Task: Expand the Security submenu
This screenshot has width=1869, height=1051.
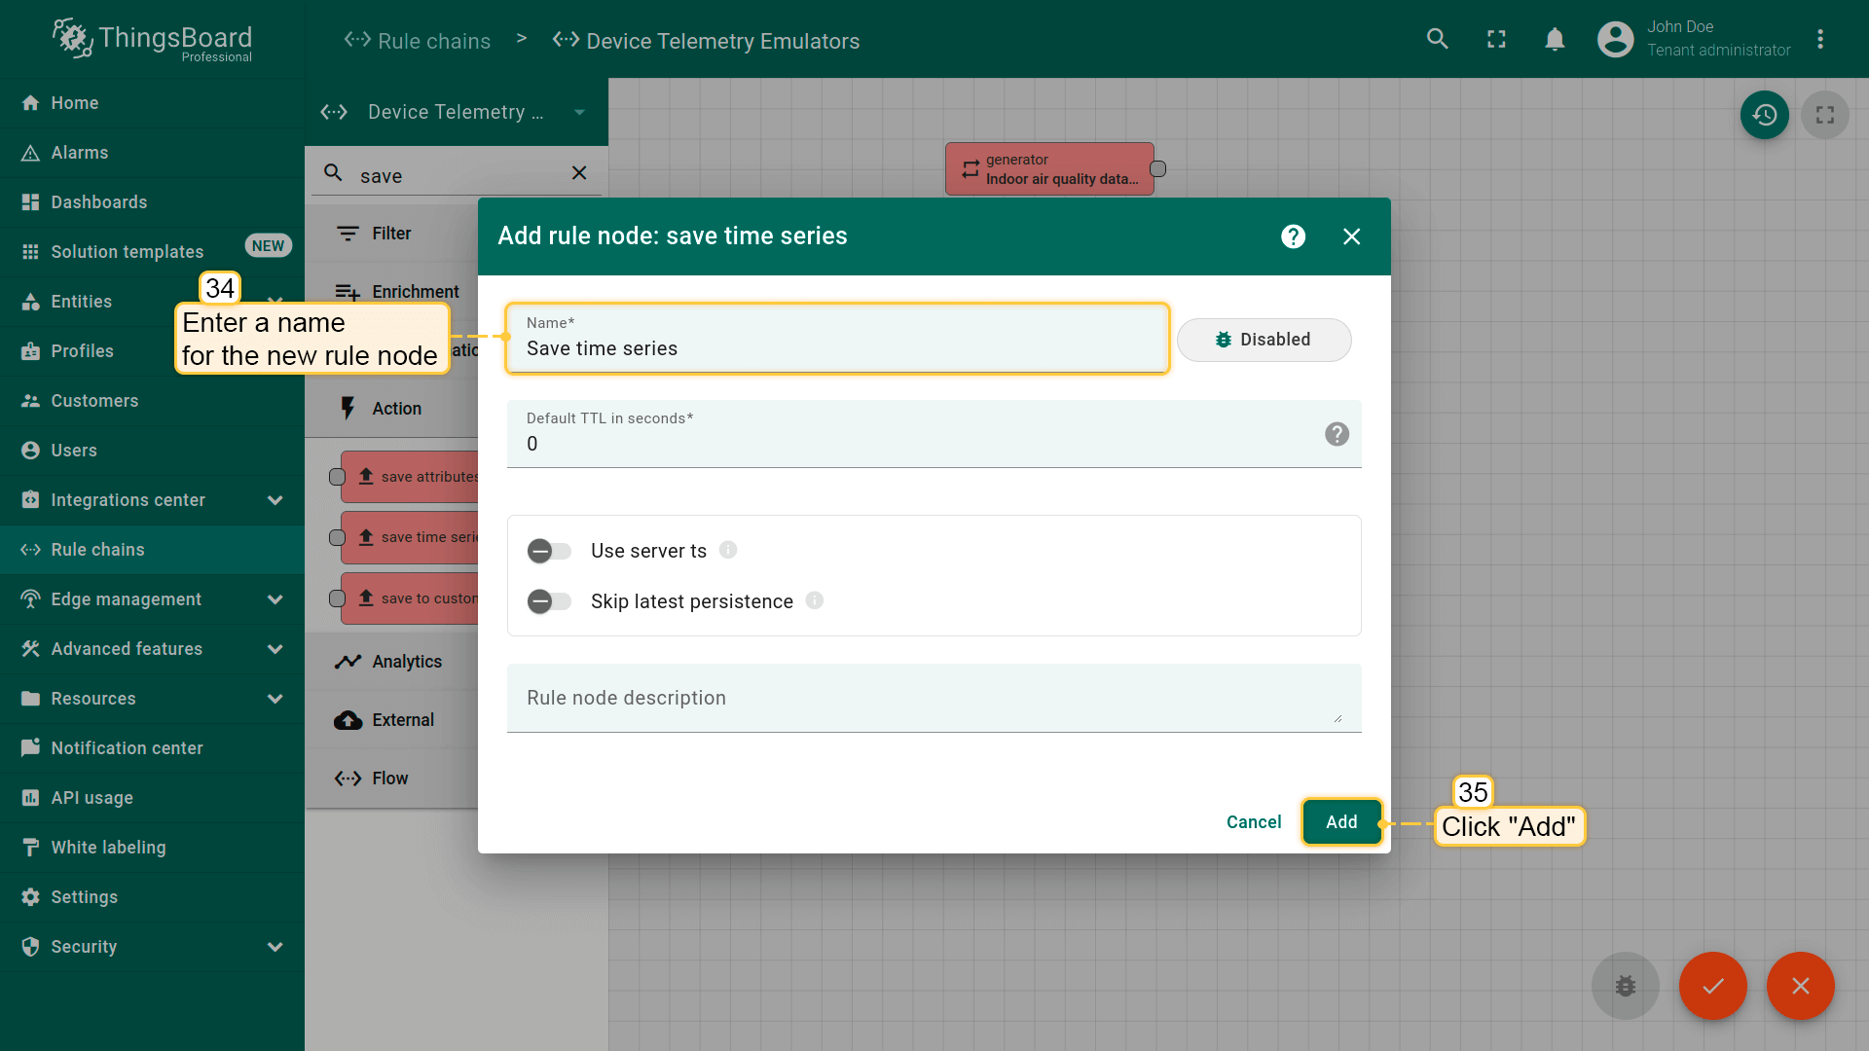Action: (x=275, y=947)
